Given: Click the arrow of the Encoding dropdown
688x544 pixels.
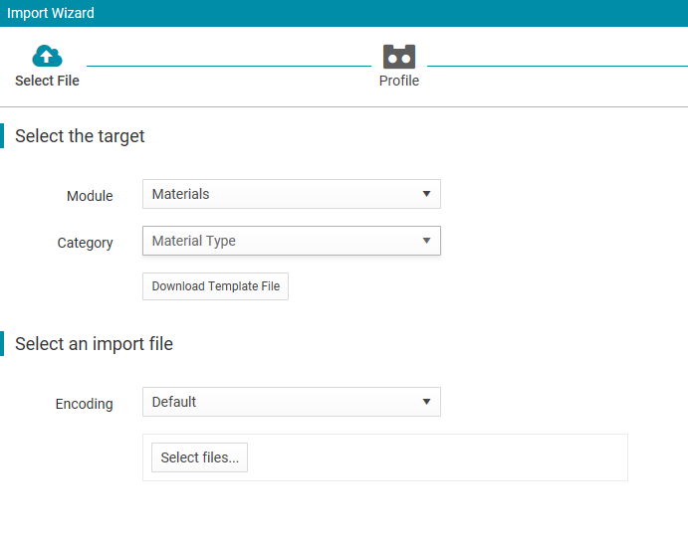Looking at the screenshot, I should 426,402.
